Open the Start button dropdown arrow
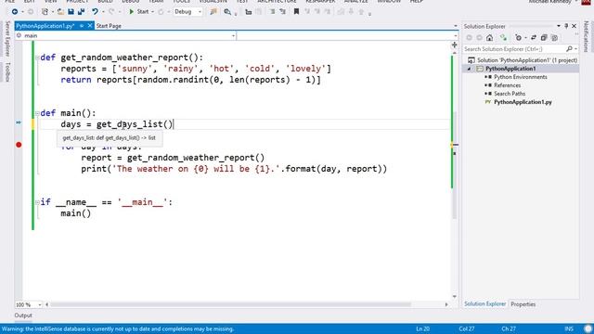The height and width of the screenshot is (334, 594). [152, 12]
